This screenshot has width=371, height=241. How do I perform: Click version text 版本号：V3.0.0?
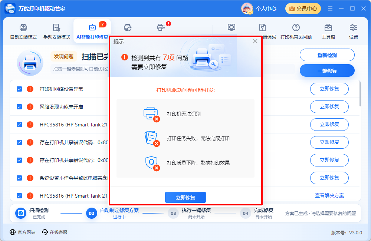[347, 233]
